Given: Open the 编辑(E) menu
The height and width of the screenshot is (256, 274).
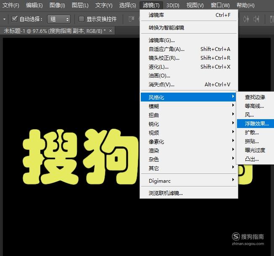Looking at the screenshot, I should click(34, 5).
